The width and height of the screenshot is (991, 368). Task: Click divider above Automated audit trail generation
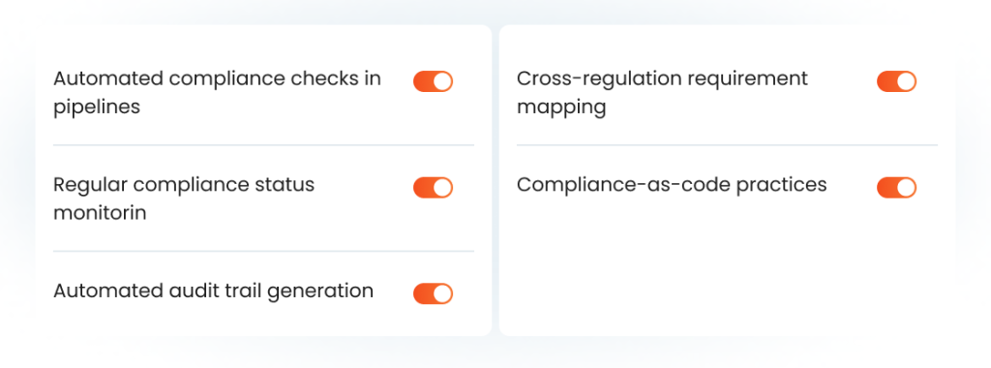[263, 251]
